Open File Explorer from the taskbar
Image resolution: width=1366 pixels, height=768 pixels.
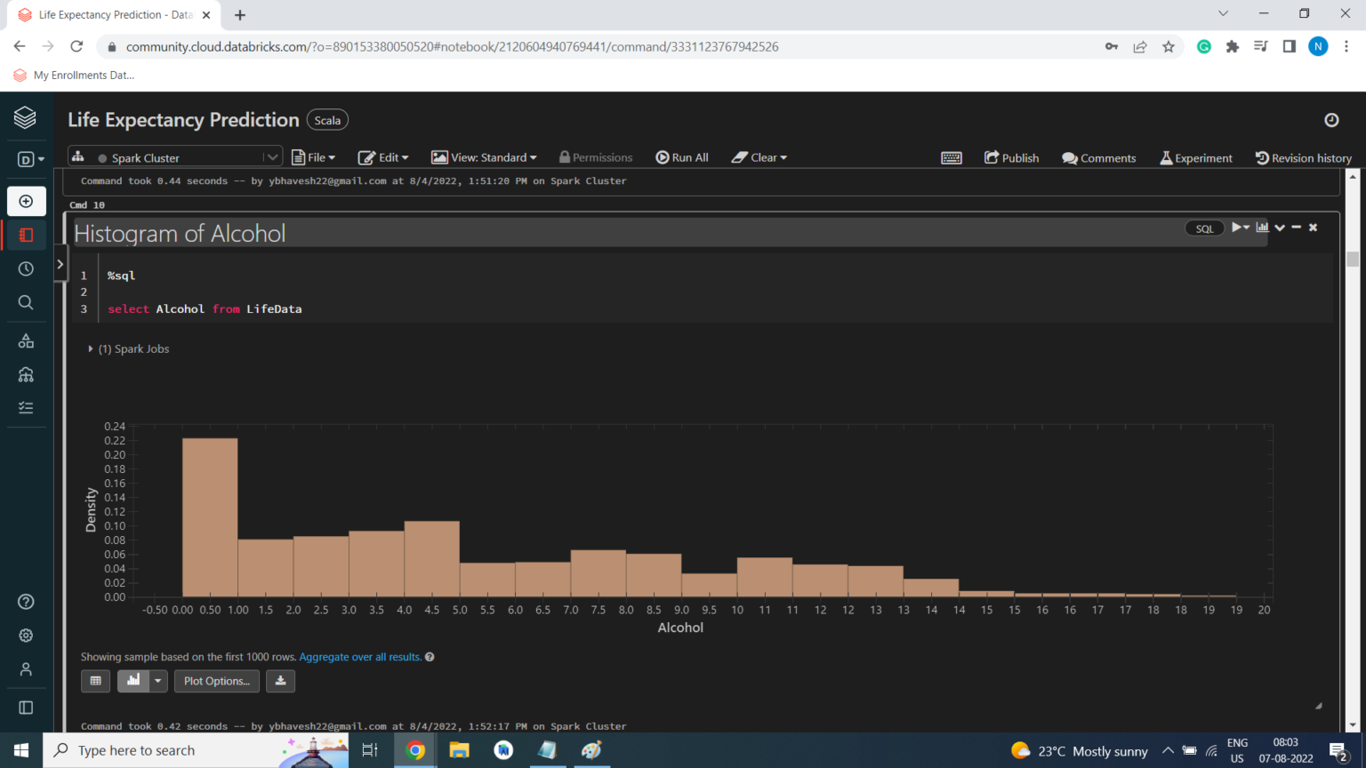tap(459, 750)
